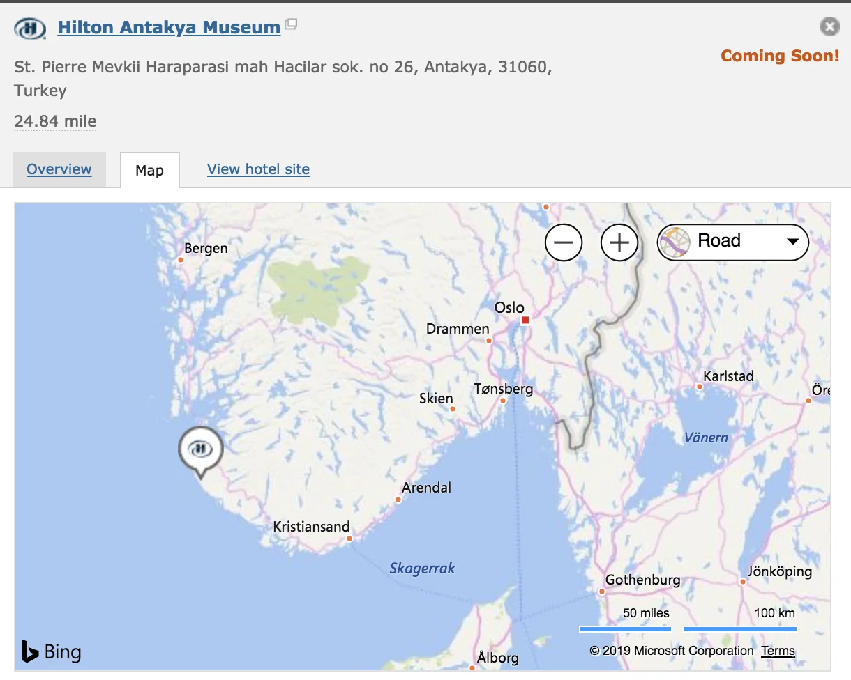
Task: Zoom in the map with the plus button
Action: [x=619, y=242]
